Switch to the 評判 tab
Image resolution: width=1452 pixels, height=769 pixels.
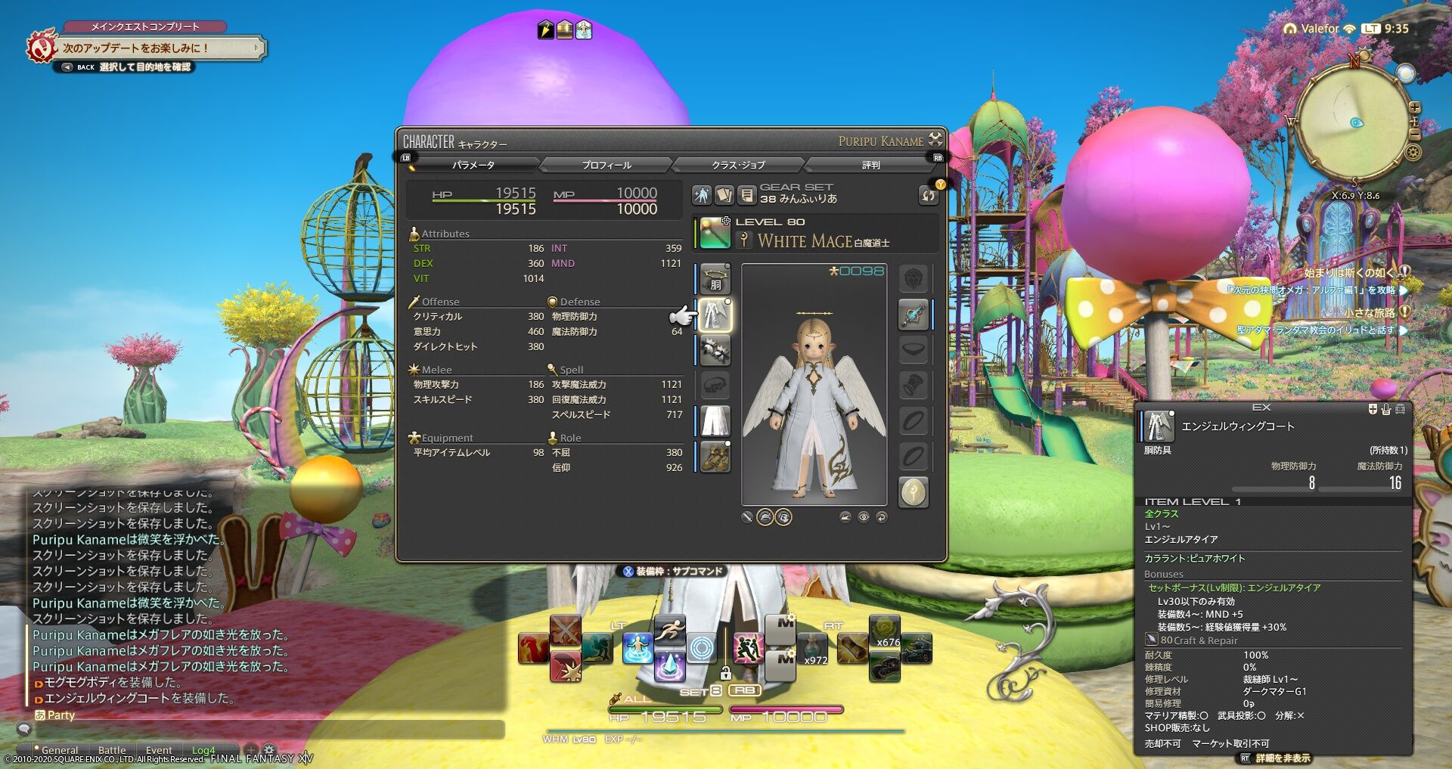[870, 165]
